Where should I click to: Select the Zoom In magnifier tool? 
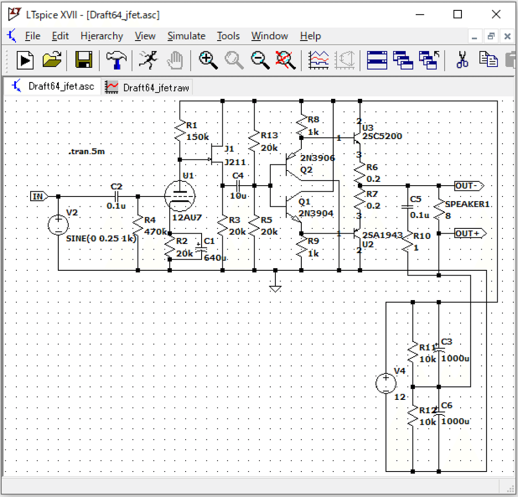[x=208, y=60]
